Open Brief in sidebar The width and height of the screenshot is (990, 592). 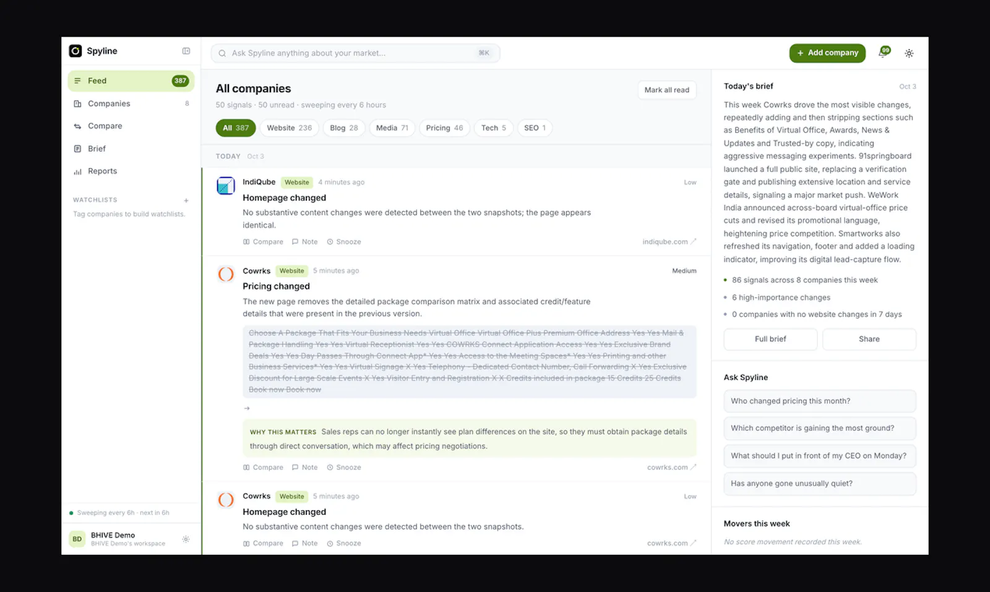(x=131, y=148)
